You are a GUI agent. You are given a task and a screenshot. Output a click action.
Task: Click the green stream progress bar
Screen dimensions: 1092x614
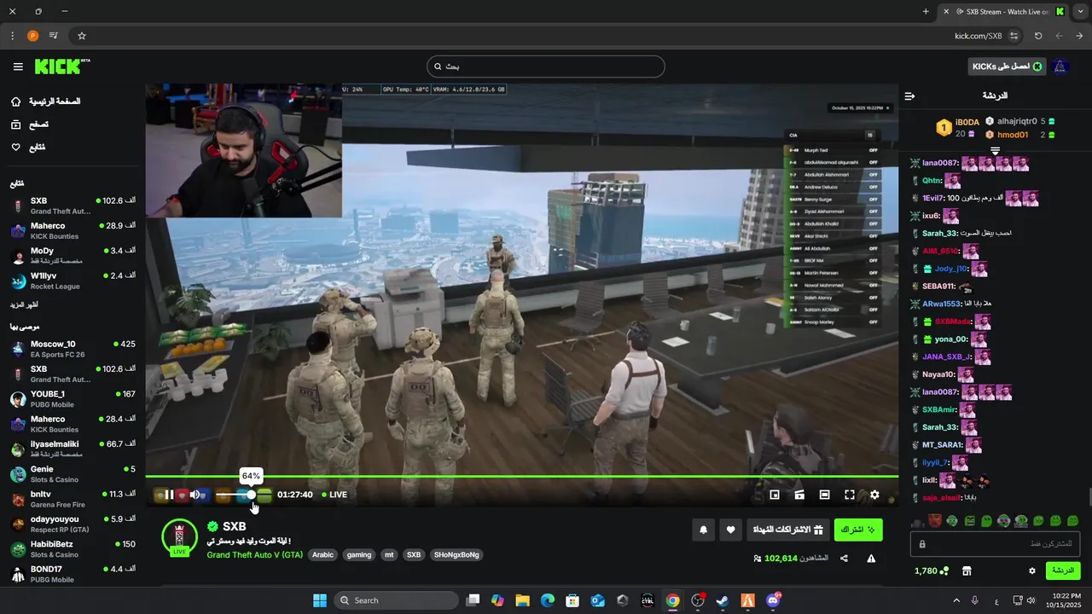pos(521,476)
